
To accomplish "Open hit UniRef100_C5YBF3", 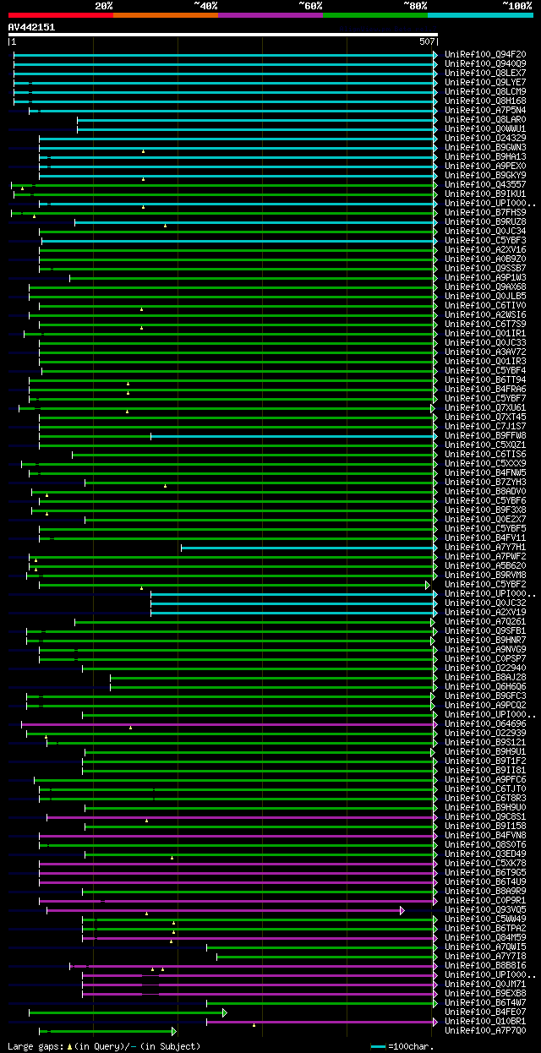I will pyautogui.click(x=484, y=241).
